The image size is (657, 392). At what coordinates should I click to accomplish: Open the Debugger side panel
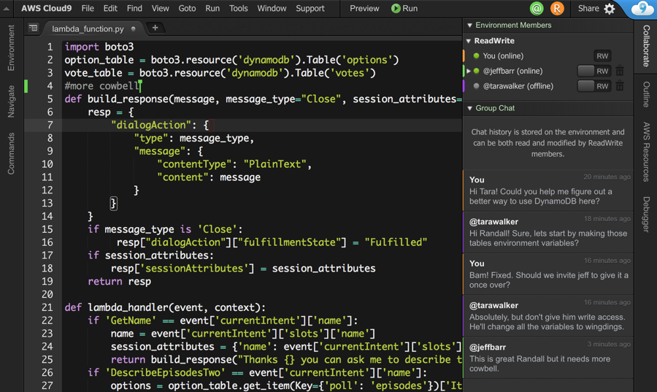(646, 215)
